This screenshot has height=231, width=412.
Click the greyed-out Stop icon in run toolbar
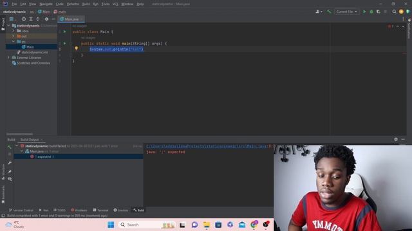(386, 12)
